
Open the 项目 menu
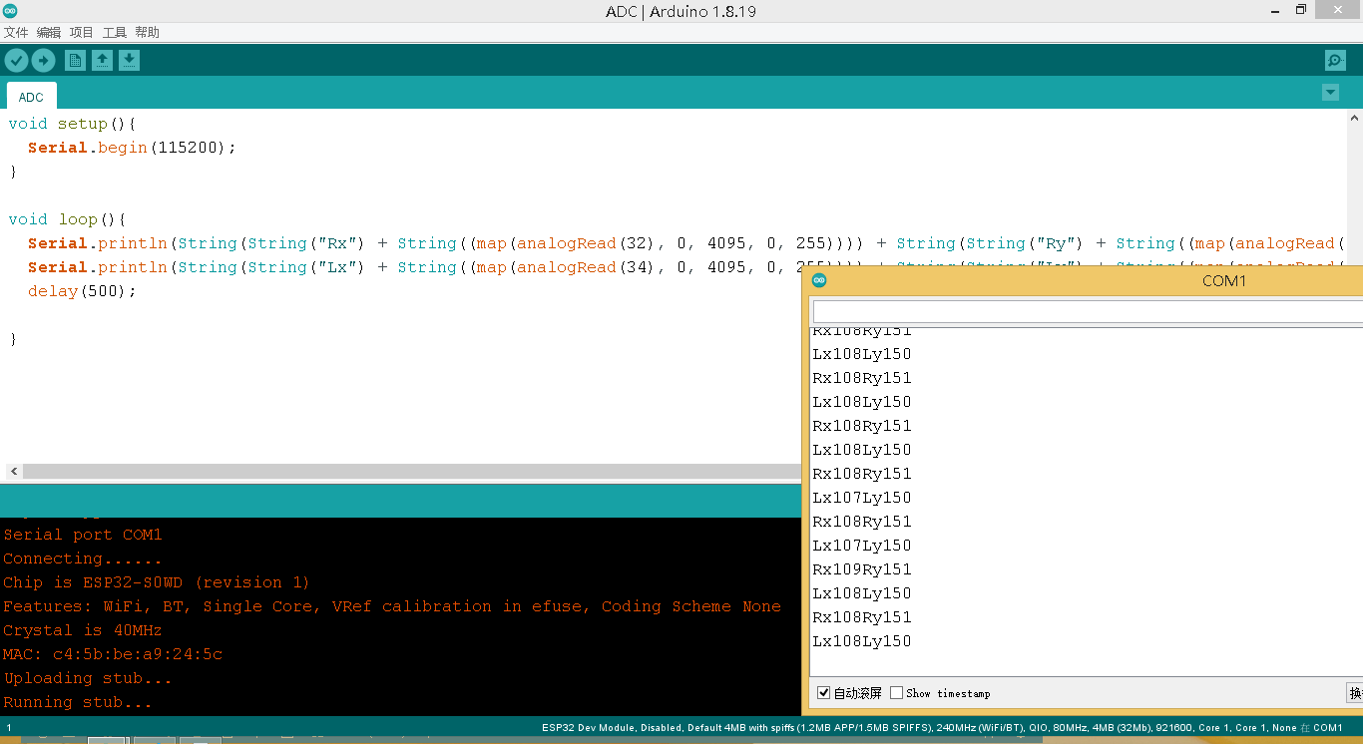pos(82,33)
